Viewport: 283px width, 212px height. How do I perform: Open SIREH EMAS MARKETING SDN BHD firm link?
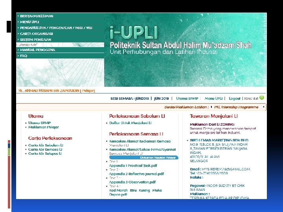coord(219,140)
